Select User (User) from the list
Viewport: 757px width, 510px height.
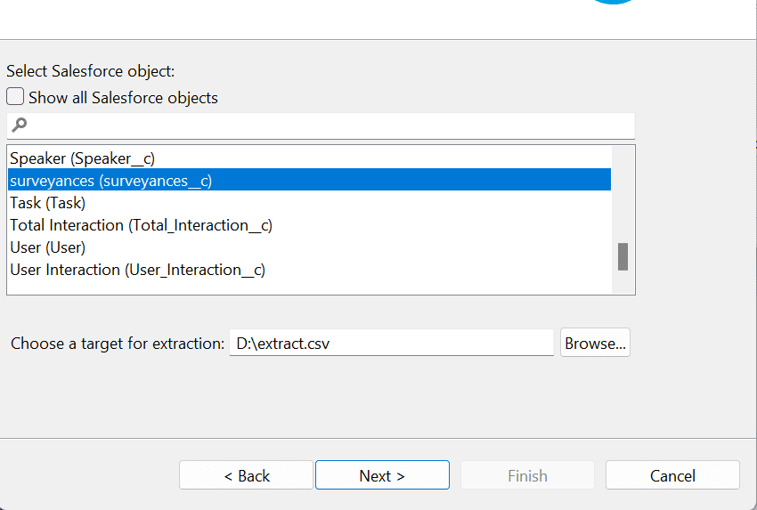click(x=48, y=247)
